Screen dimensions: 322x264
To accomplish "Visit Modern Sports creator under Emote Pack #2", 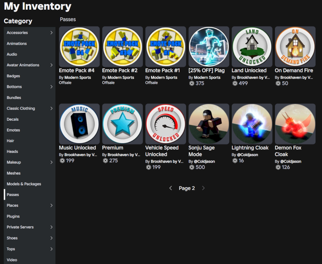I will (x=121, y=77).
